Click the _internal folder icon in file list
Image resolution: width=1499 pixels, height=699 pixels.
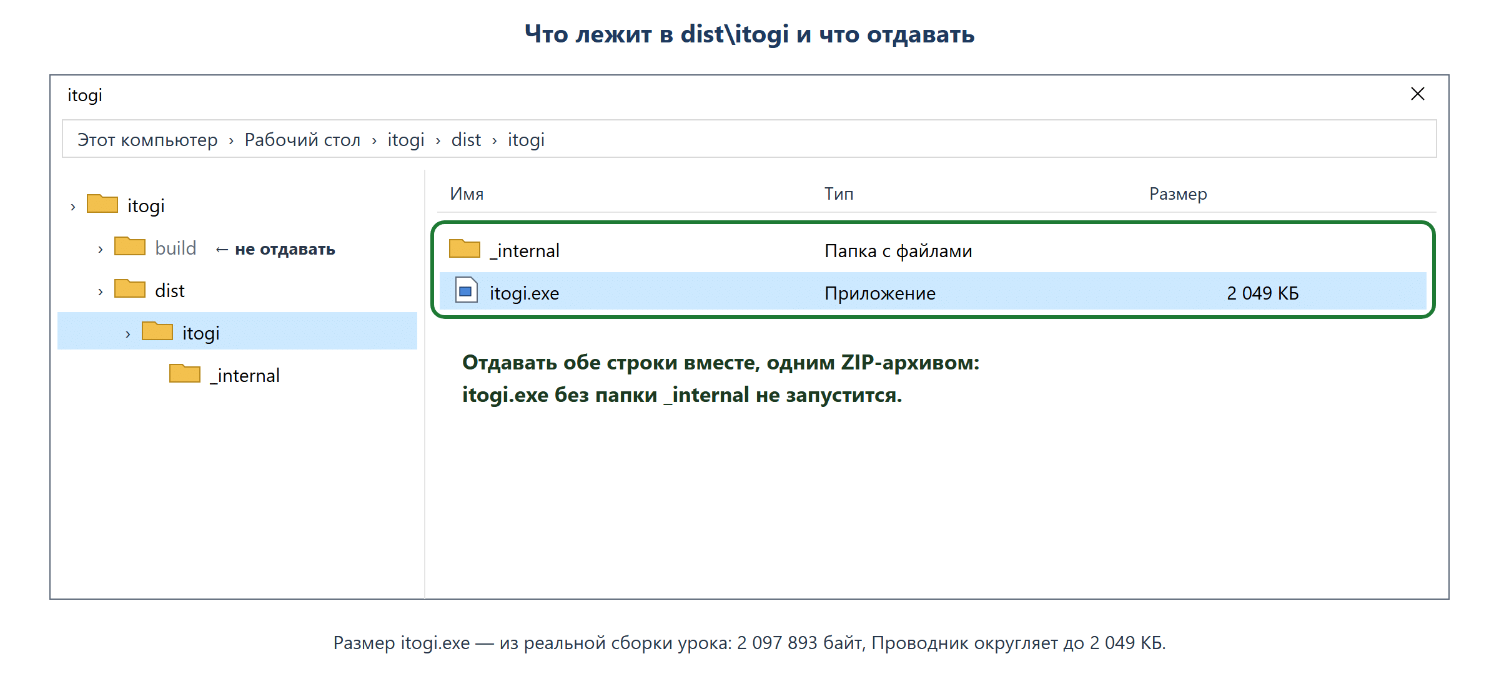click(465, 248)
